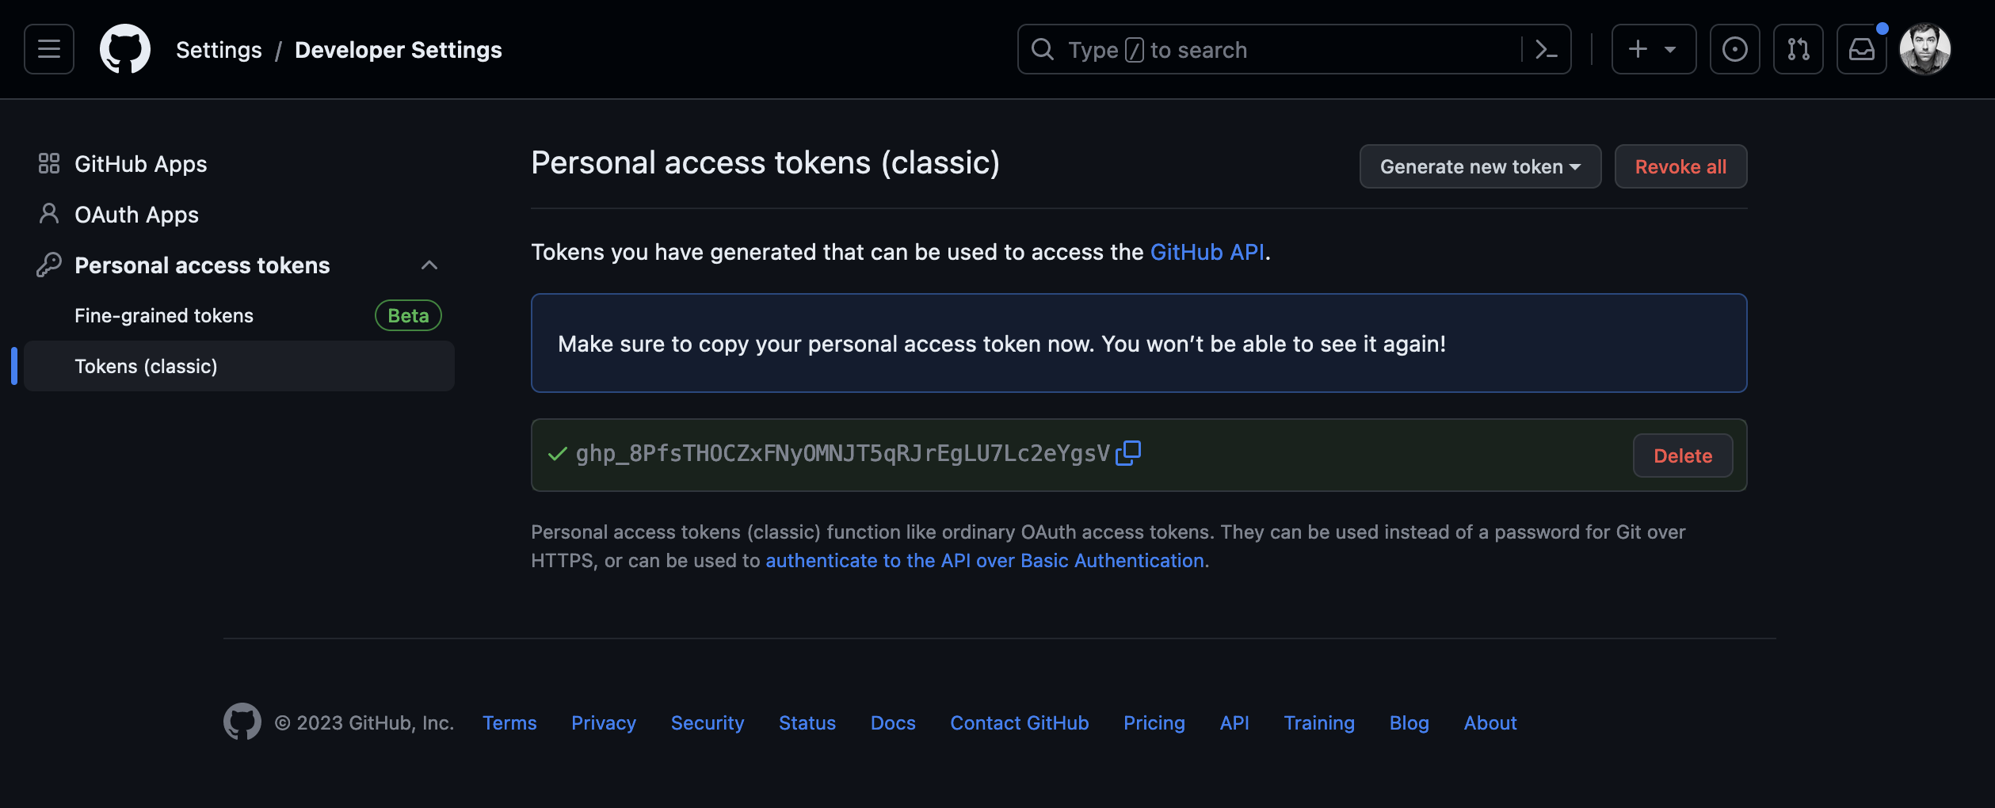Click the key icon beside Personal access tokens
Viewport: 1995px width, 808px height.
pos(48,265)
